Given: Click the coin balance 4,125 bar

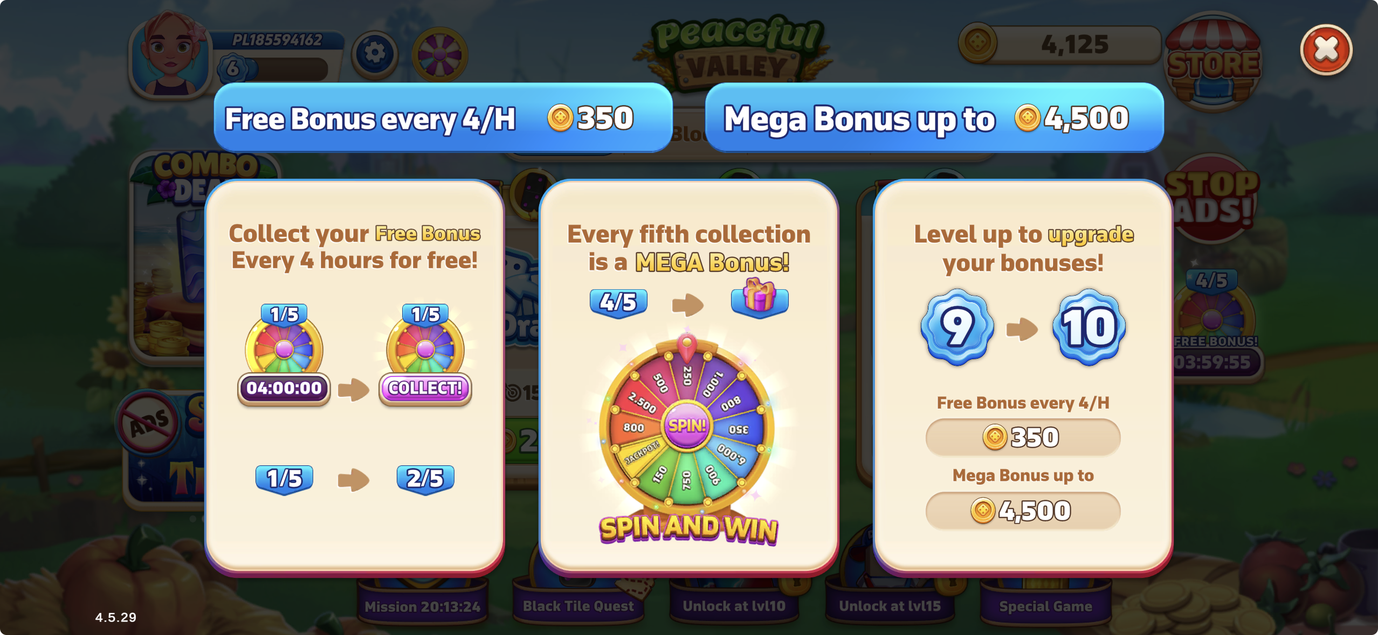Looking at the screenshot, I should point(1060,44).
